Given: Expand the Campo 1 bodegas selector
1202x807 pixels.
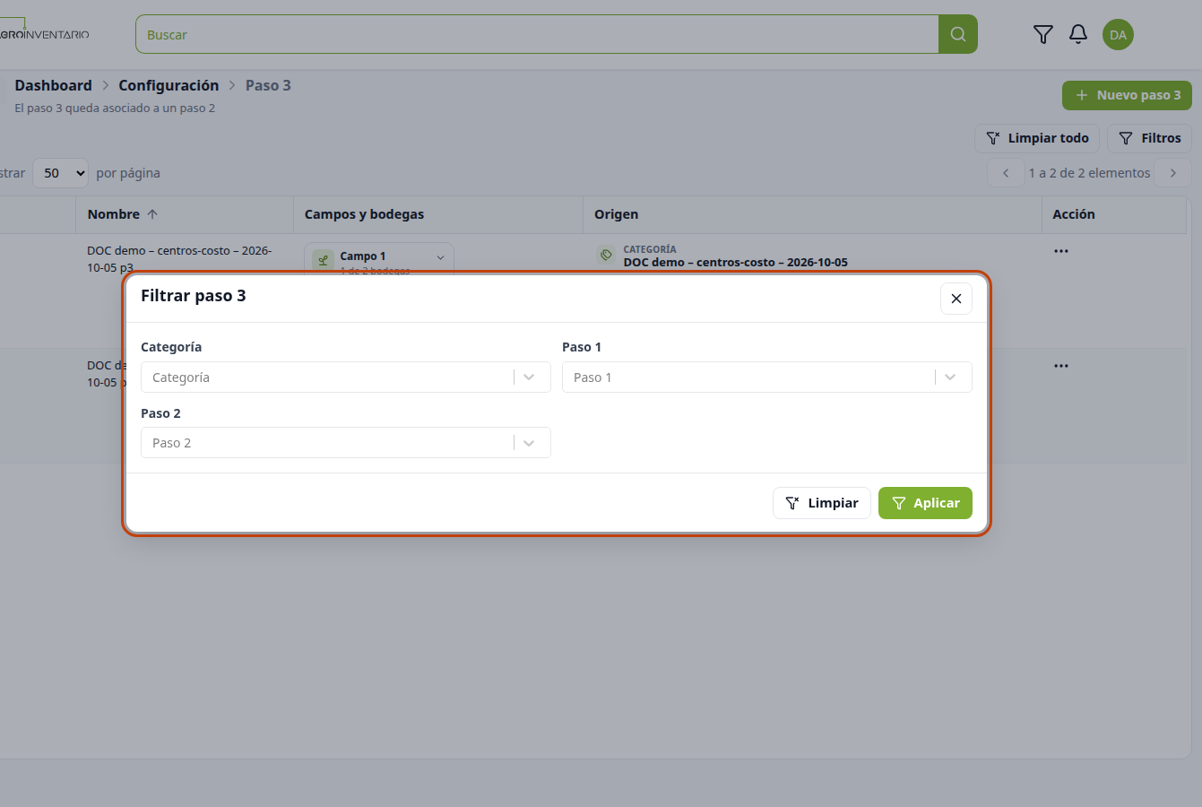Looking at the screenshot, I should [379, 258].
